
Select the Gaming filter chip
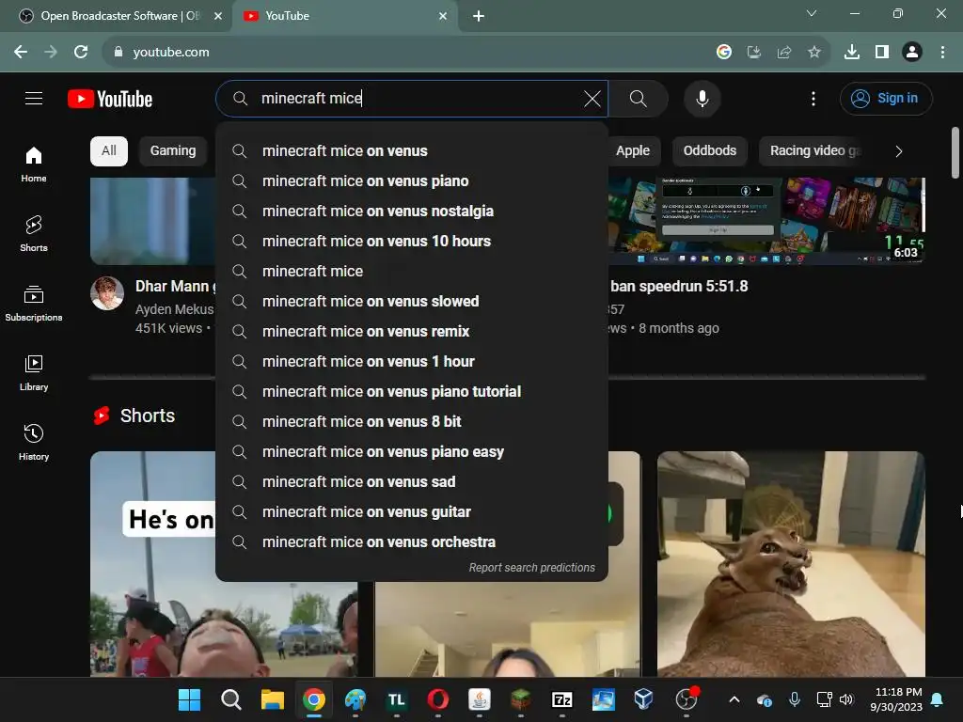pyautogui.click(x=173, y=151)
